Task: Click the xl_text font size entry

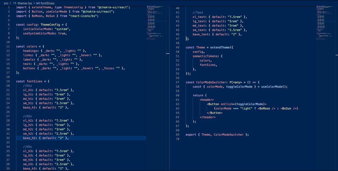Action: tap(220, 17)
